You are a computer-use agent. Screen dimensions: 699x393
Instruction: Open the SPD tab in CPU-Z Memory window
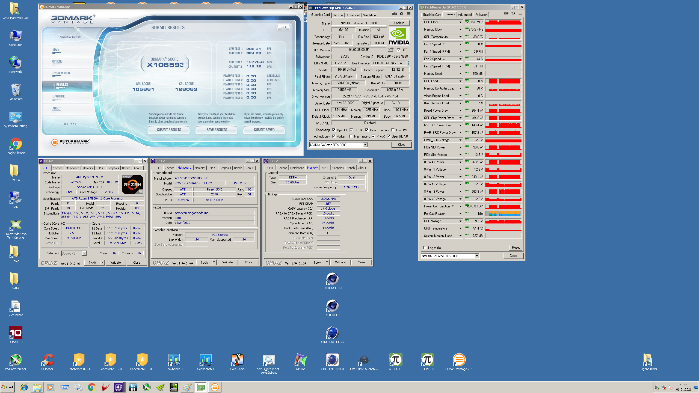click(325, 168)
